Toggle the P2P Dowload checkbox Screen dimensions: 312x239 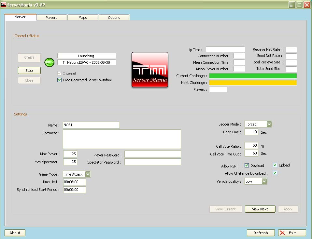pyautogui.click(x=247, y=165)
